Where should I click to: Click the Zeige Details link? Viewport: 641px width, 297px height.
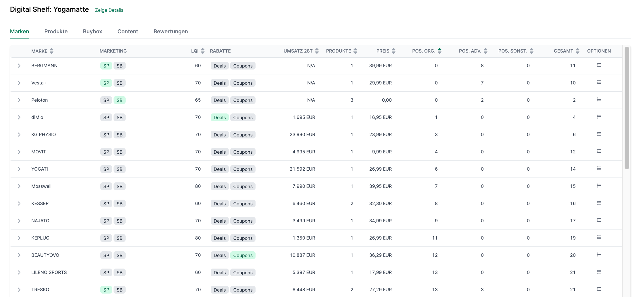pyautogui.click(x=109, y=10)
